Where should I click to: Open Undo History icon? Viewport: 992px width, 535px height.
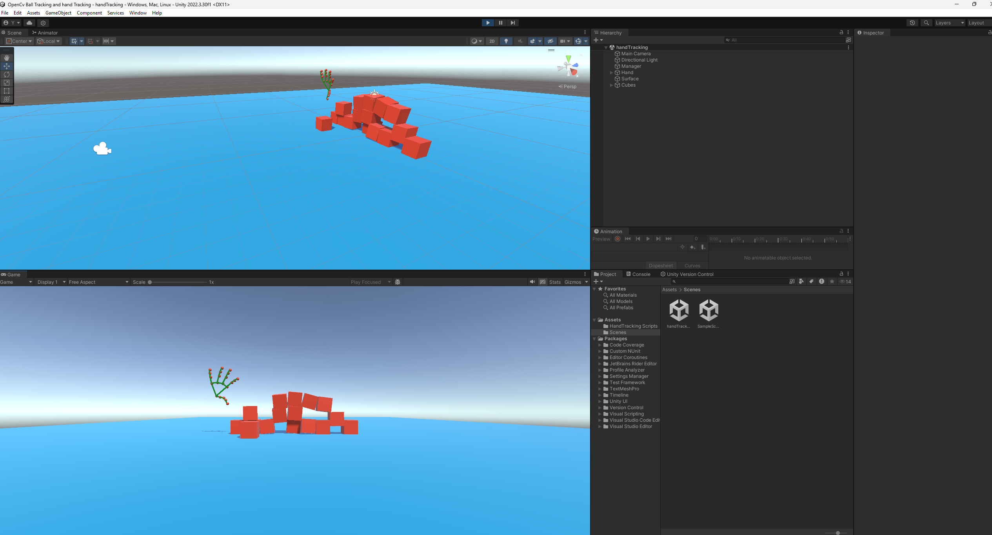click(x=912, y=23)
